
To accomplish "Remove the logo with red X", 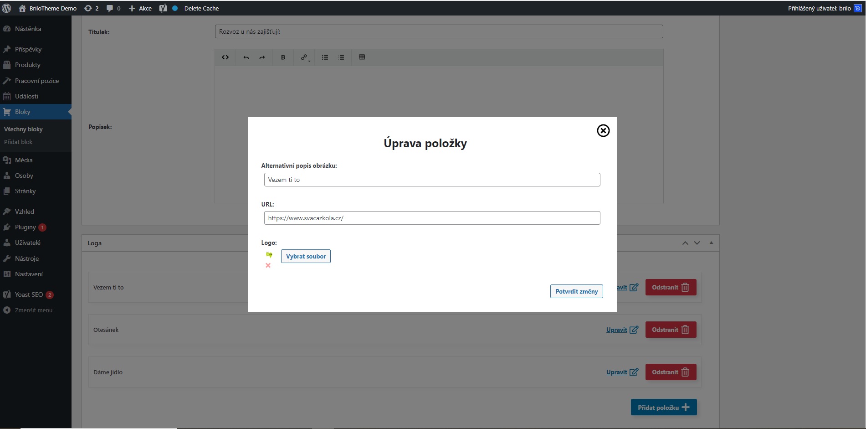I will point(268,265).
